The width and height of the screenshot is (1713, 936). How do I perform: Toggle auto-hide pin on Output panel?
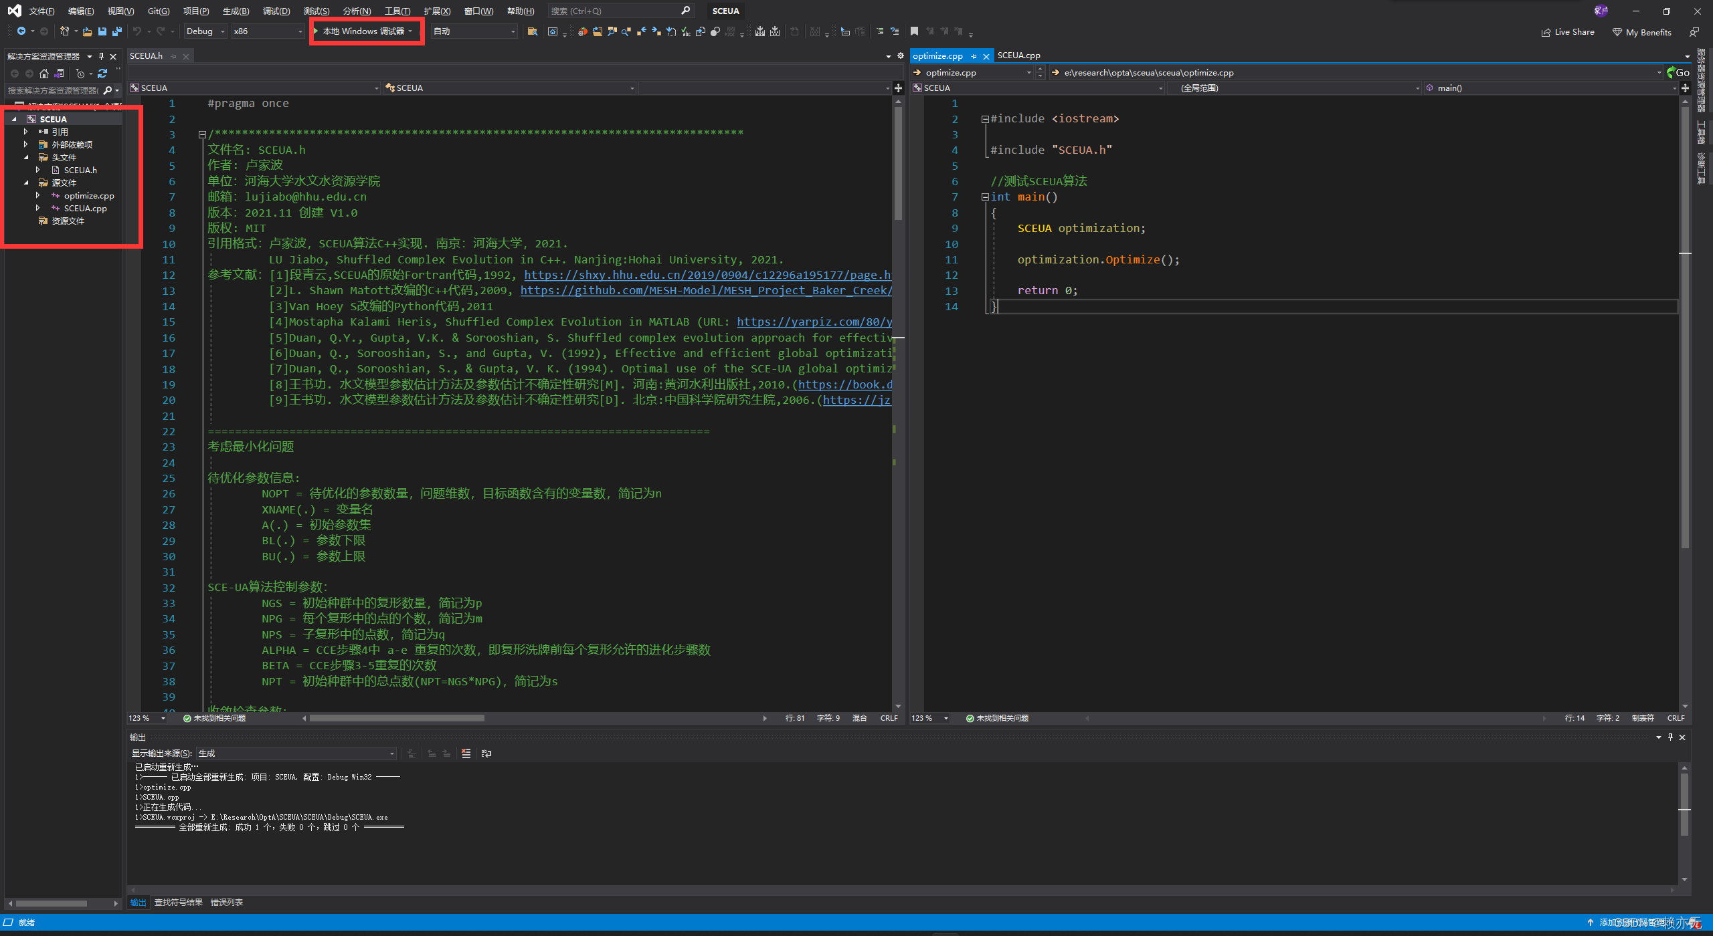tap(1670, 737)
